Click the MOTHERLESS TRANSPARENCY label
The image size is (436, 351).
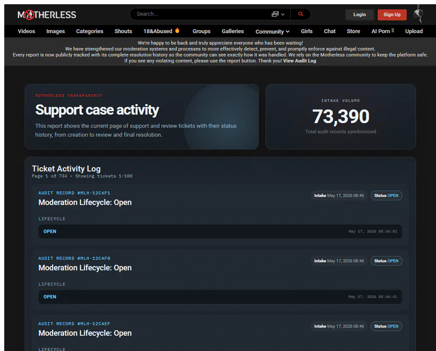coord(69,95)
